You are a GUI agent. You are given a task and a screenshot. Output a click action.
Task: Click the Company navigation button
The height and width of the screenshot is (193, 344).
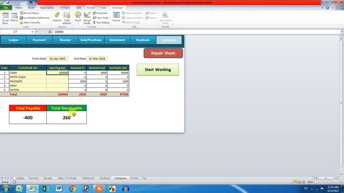[x=169, y=40]
